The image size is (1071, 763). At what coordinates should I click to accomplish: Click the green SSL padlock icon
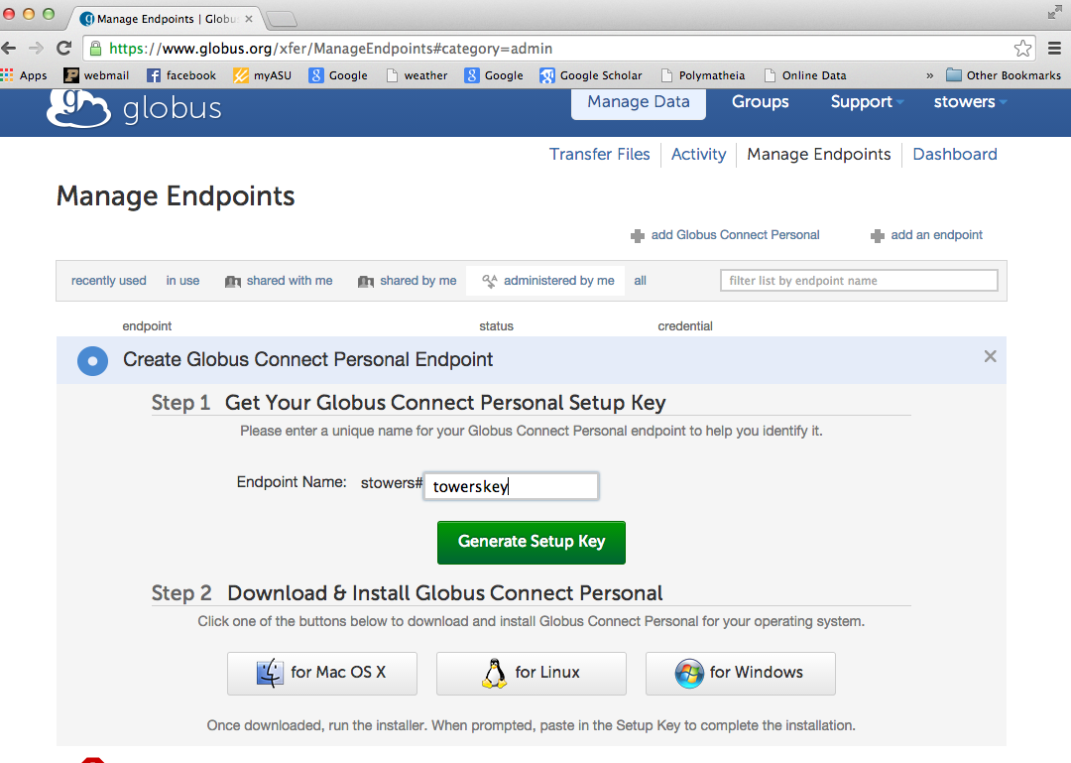tap(95, 48)
